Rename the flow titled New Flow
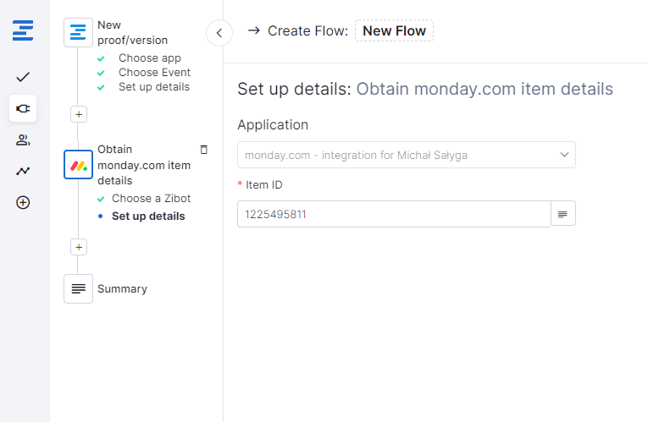 click(394, 31)
